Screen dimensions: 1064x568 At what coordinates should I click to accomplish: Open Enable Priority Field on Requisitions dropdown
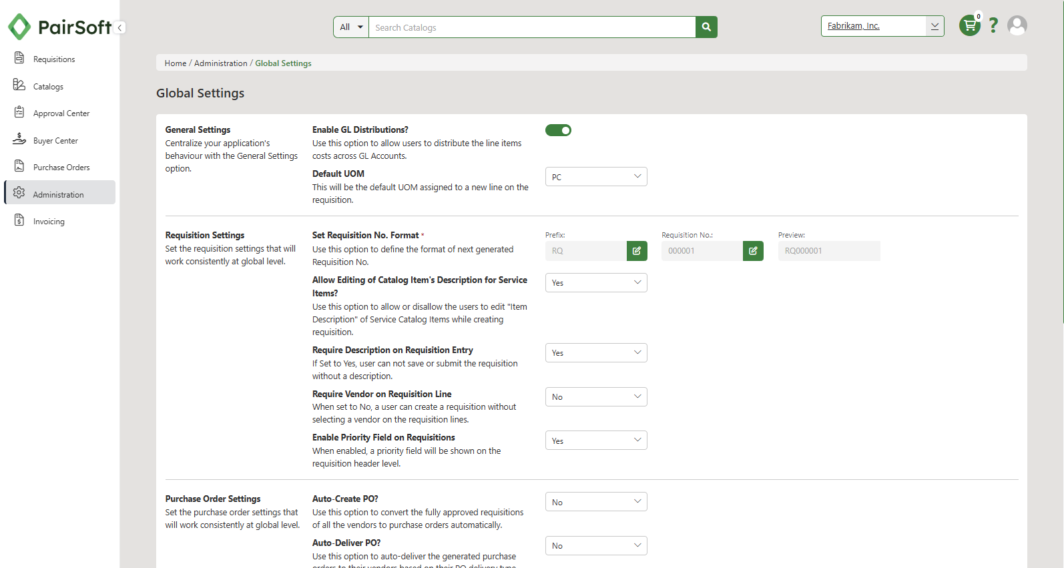[x=596, y=441]
